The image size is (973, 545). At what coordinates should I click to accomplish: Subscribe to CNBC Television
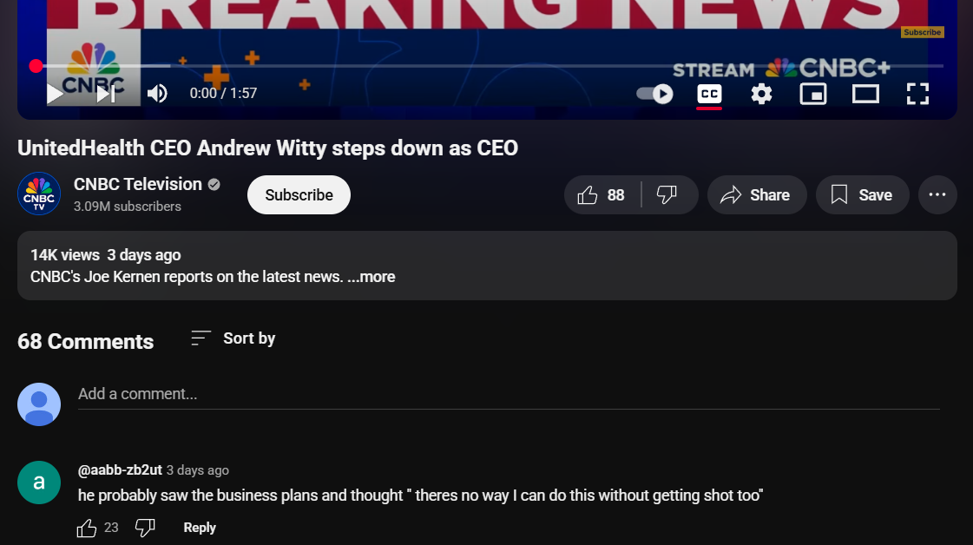[299, 195]
